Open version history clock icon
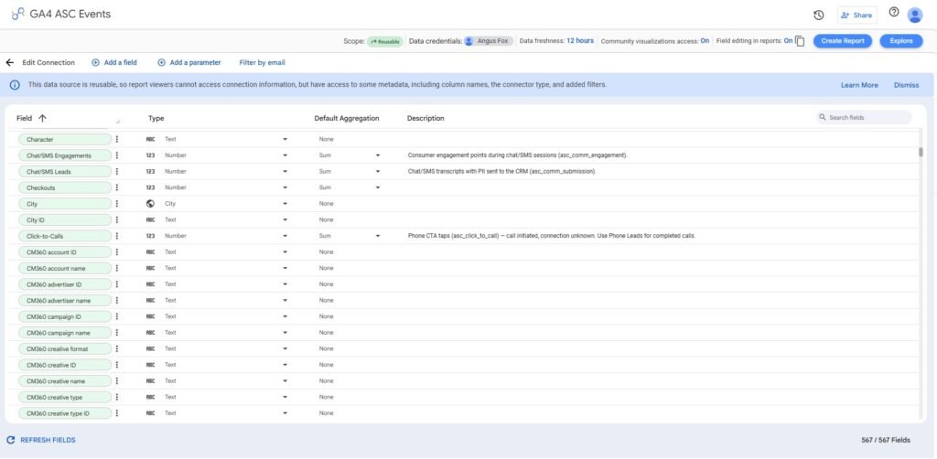The image size is (937, 459). coord(819,15)
